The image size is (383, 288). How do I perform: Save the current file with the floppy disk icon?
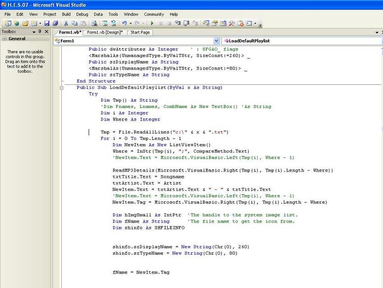coord(46,23)
